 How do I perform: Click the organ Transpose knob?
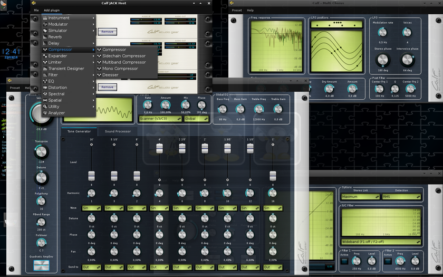[41, 152]
